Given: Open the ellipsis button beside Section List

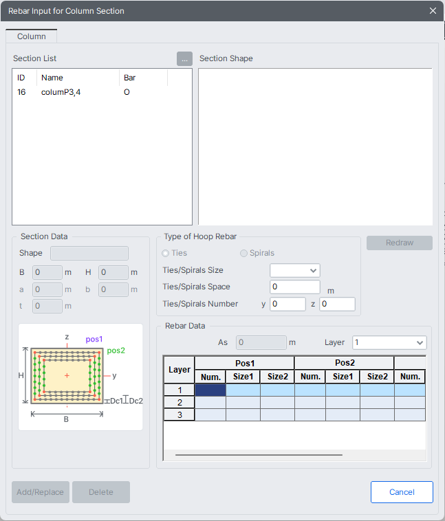Looking at the screenshot, I should click(184, 59).
